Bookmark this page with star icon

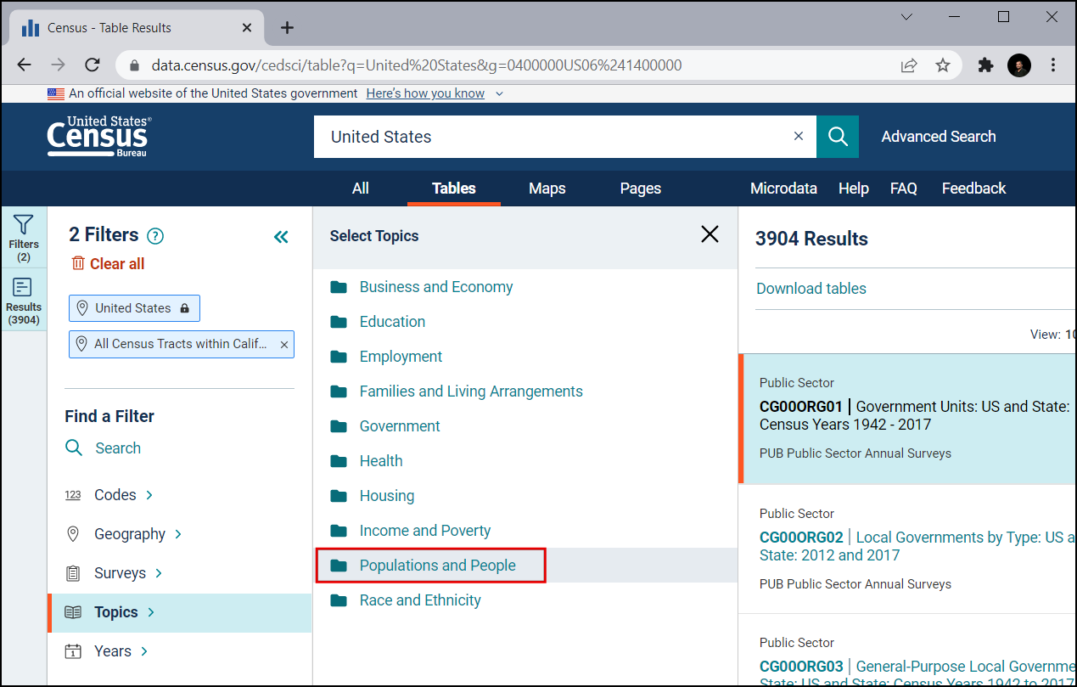coord(943,65)
